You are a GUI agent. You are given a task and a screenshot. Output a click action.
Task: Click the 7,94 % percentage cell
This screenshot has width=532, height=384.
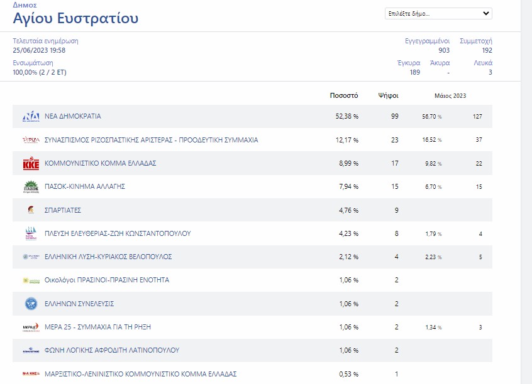[348, 186]
